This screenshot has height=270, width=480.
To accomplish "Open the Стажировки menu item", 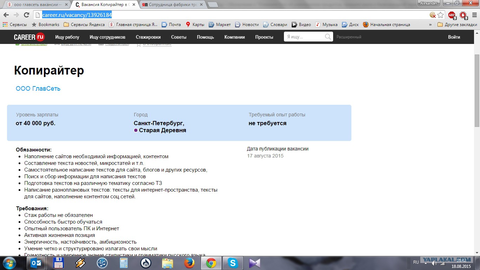I will pos(148,37).
